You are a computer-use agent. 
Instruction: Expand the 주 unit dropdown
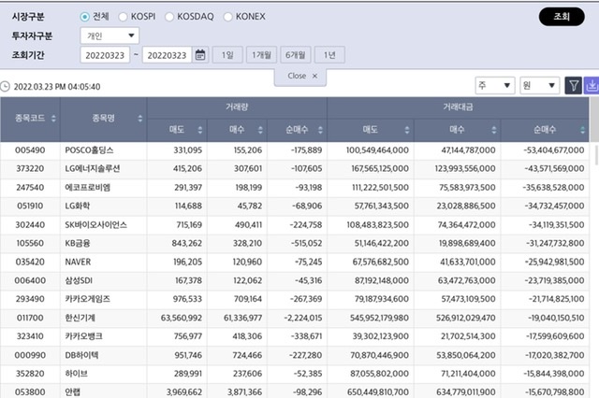494,86
